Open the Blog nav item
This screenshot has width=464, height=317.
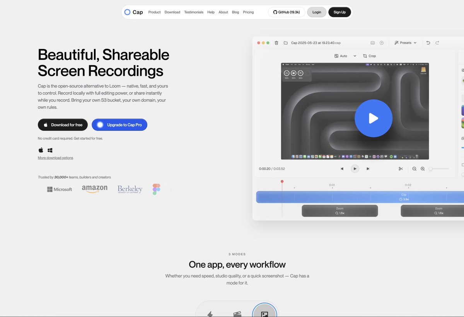(x=235, y=12)
